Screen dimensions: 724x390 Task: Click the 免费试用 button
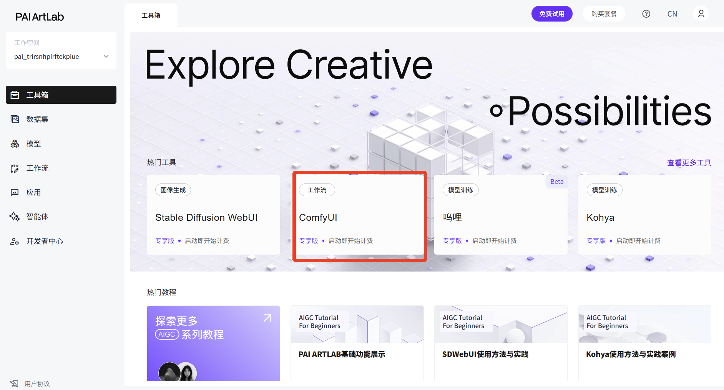click(x=552, y=14)
